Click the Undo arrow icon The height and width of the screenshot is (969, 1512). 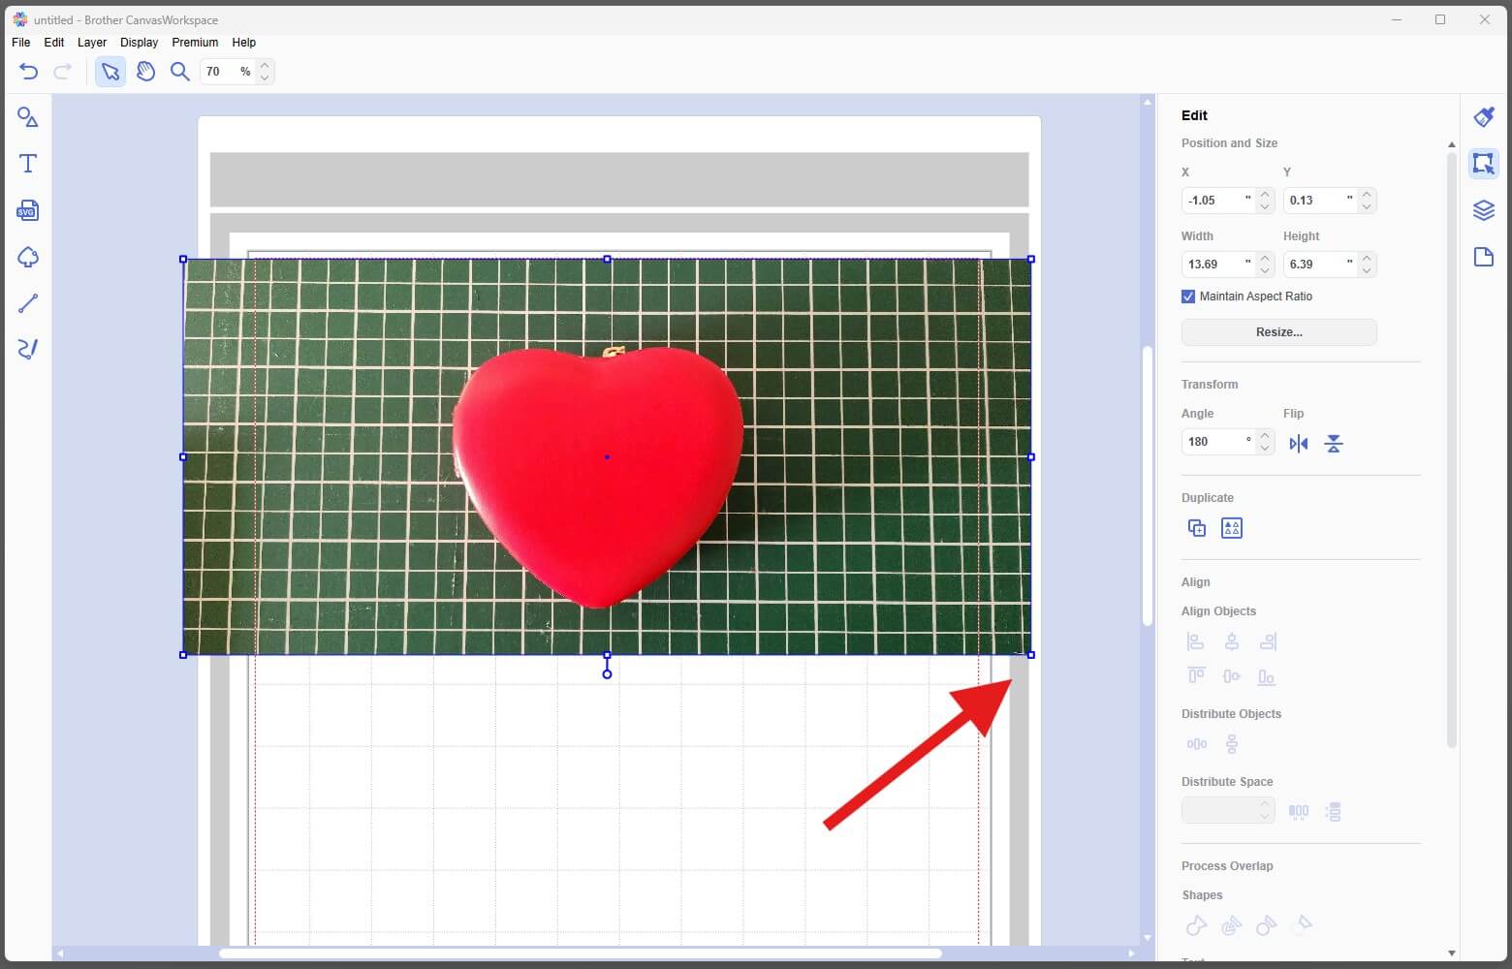[28, 71]
